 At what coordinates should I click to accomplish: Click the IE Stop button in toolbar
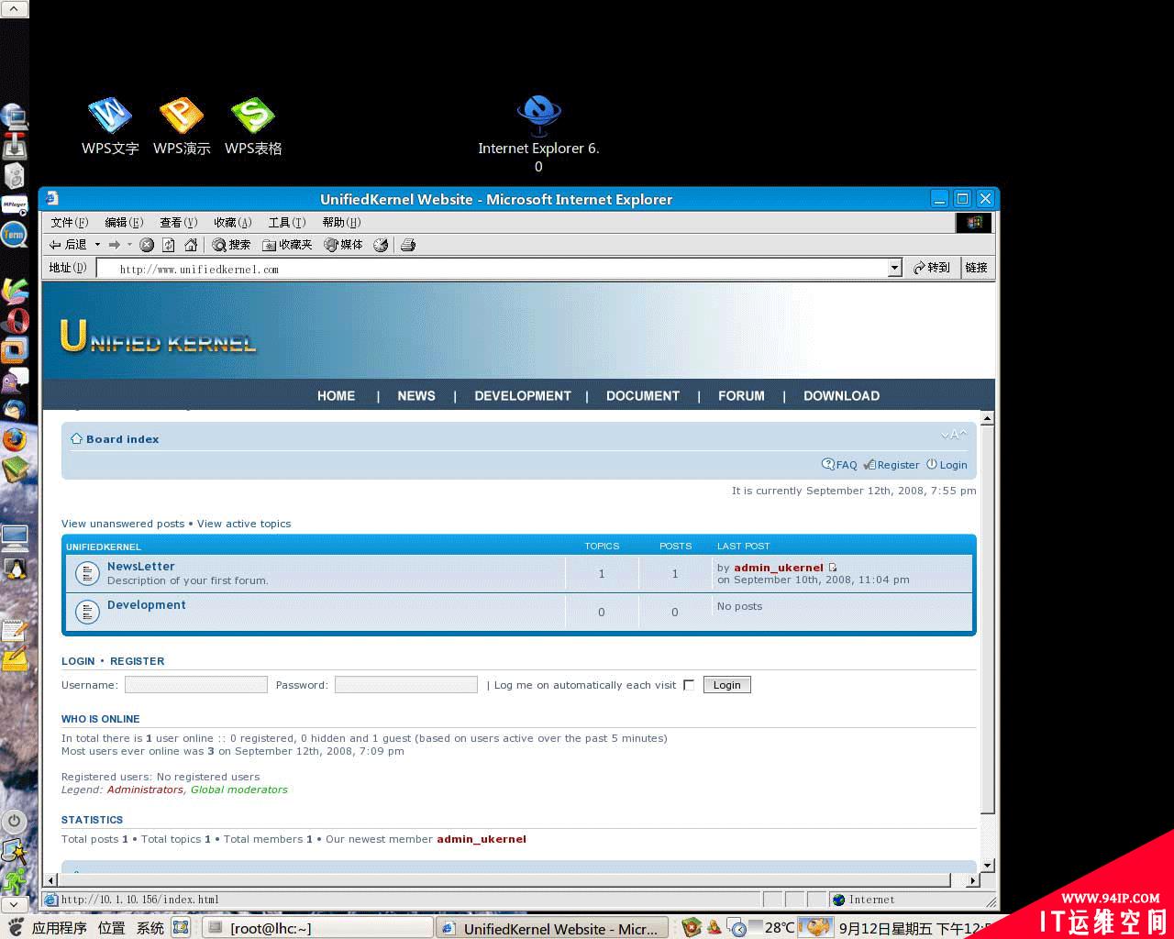[147, 245]
